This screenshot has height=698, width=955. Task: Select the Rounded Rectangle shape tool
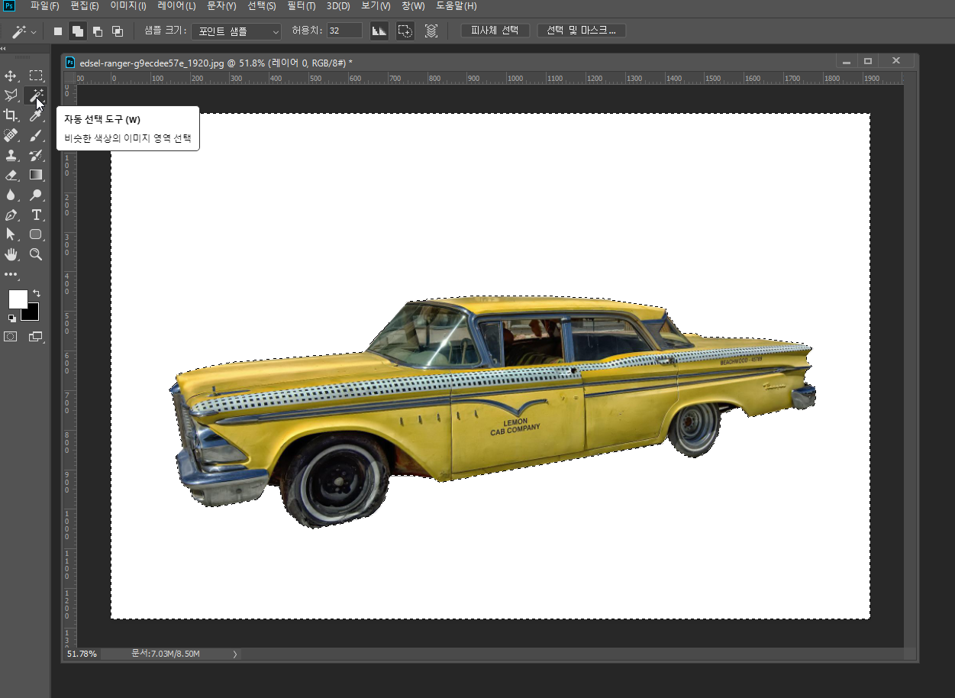[x=36, y=234]
